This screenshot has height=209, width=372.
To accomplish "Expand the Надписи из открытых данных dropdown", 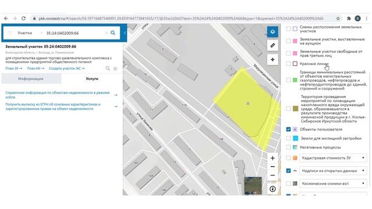I will click(x=333, y=171).
